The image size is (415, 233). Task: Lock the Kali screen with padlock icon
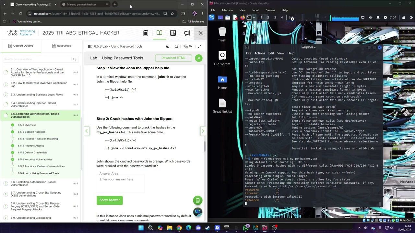pyautogui.click(x=404, y=17)
